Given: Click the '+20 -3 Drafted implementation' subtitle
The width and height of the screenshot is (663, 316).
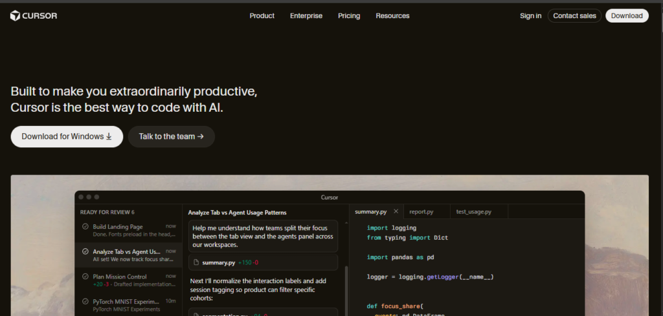Looking at the screenshot, I should 134,284.
